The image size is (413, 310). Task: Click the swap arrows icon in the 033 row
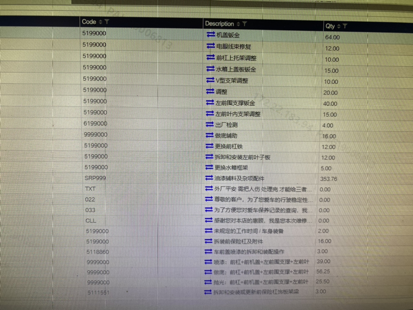(x=209, y=209)
